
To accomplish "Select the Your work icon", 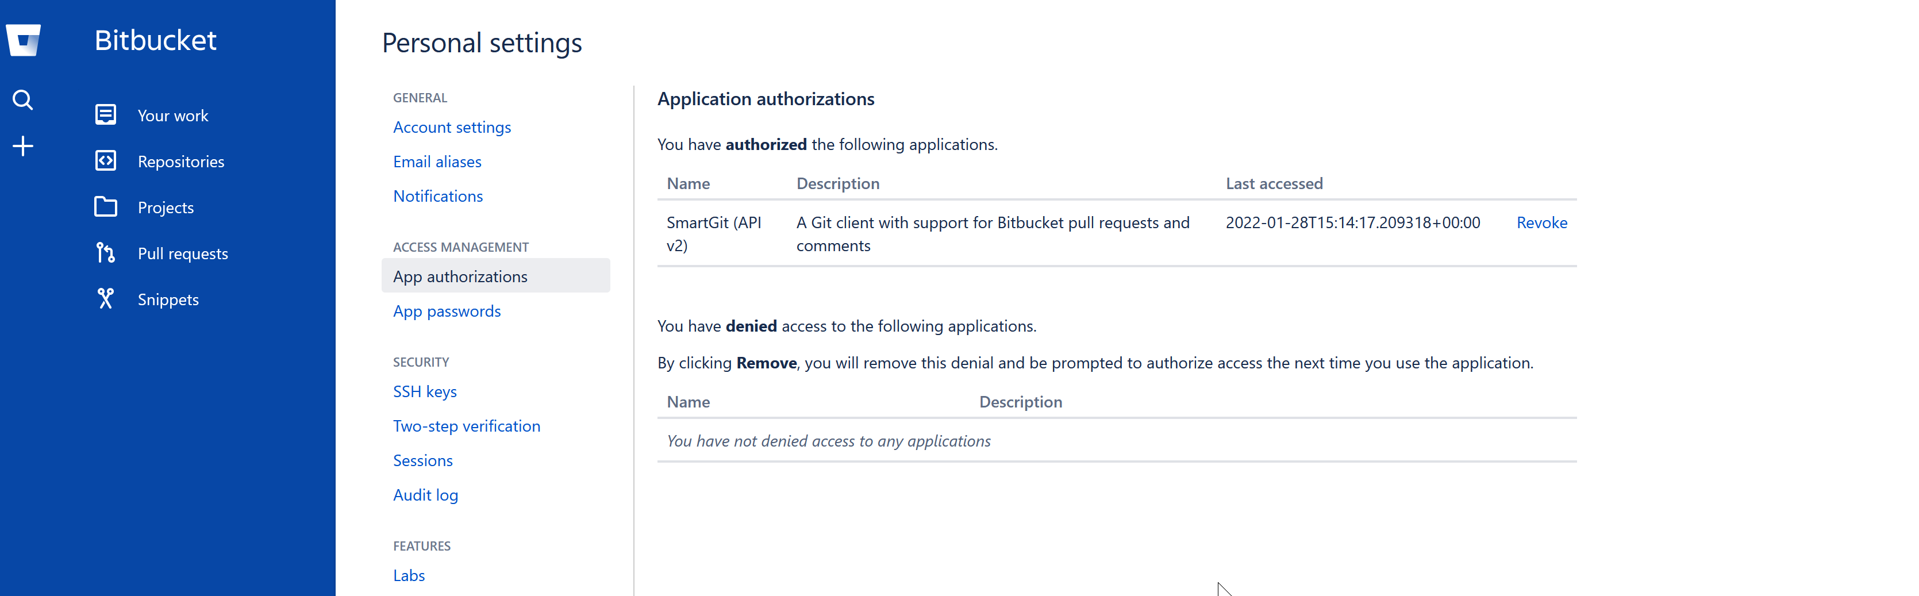I will [x=106, y=115].
